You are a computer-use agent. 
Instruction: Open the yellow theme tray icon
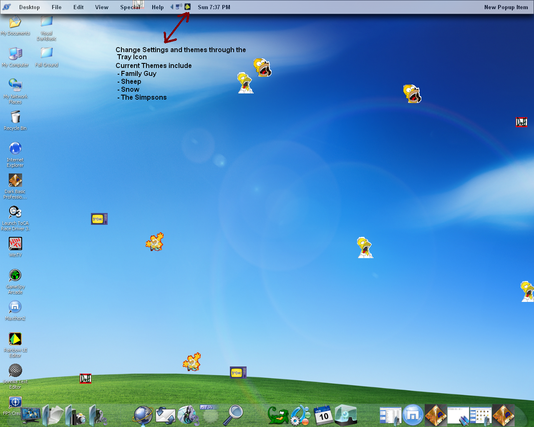188,7
